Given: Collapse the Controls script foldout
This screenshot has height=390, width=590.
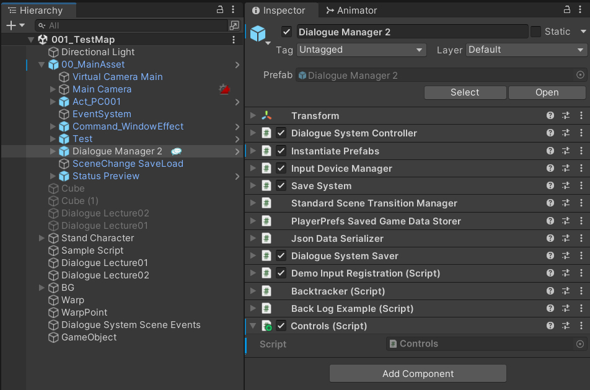Looking at the screenshot, I should 253,326.
